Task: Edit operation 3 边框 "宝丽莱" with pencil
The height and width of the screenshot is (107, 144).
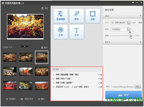Action: tap(99, 83)
